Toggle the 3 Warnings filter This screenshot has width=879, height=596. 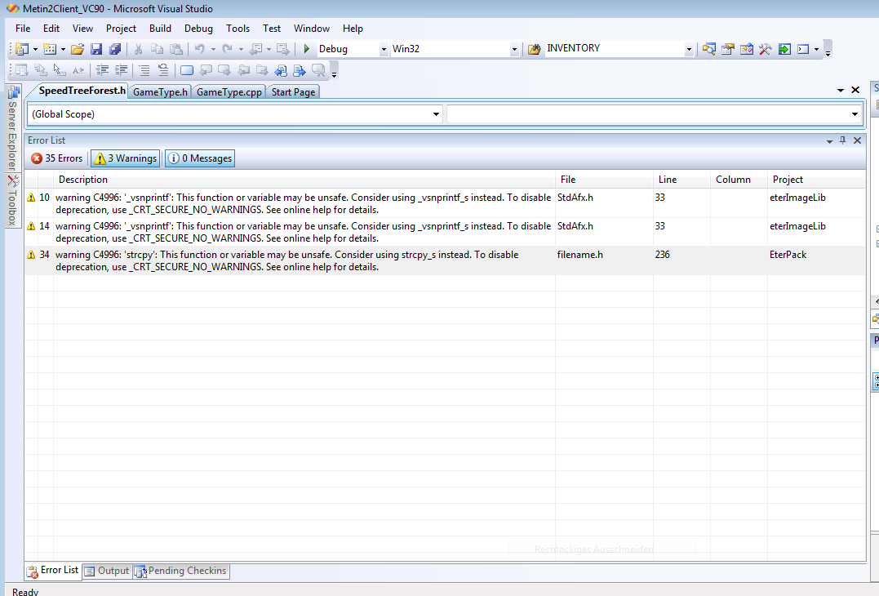coord(126,158)
